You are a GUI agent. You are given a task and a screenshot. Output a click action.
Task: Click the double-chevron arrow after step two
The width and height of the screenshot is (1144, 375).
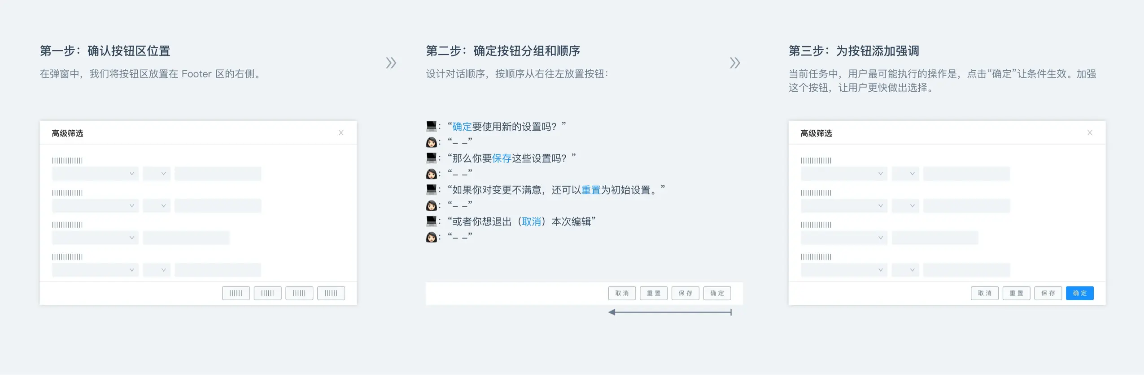point(734,63)
